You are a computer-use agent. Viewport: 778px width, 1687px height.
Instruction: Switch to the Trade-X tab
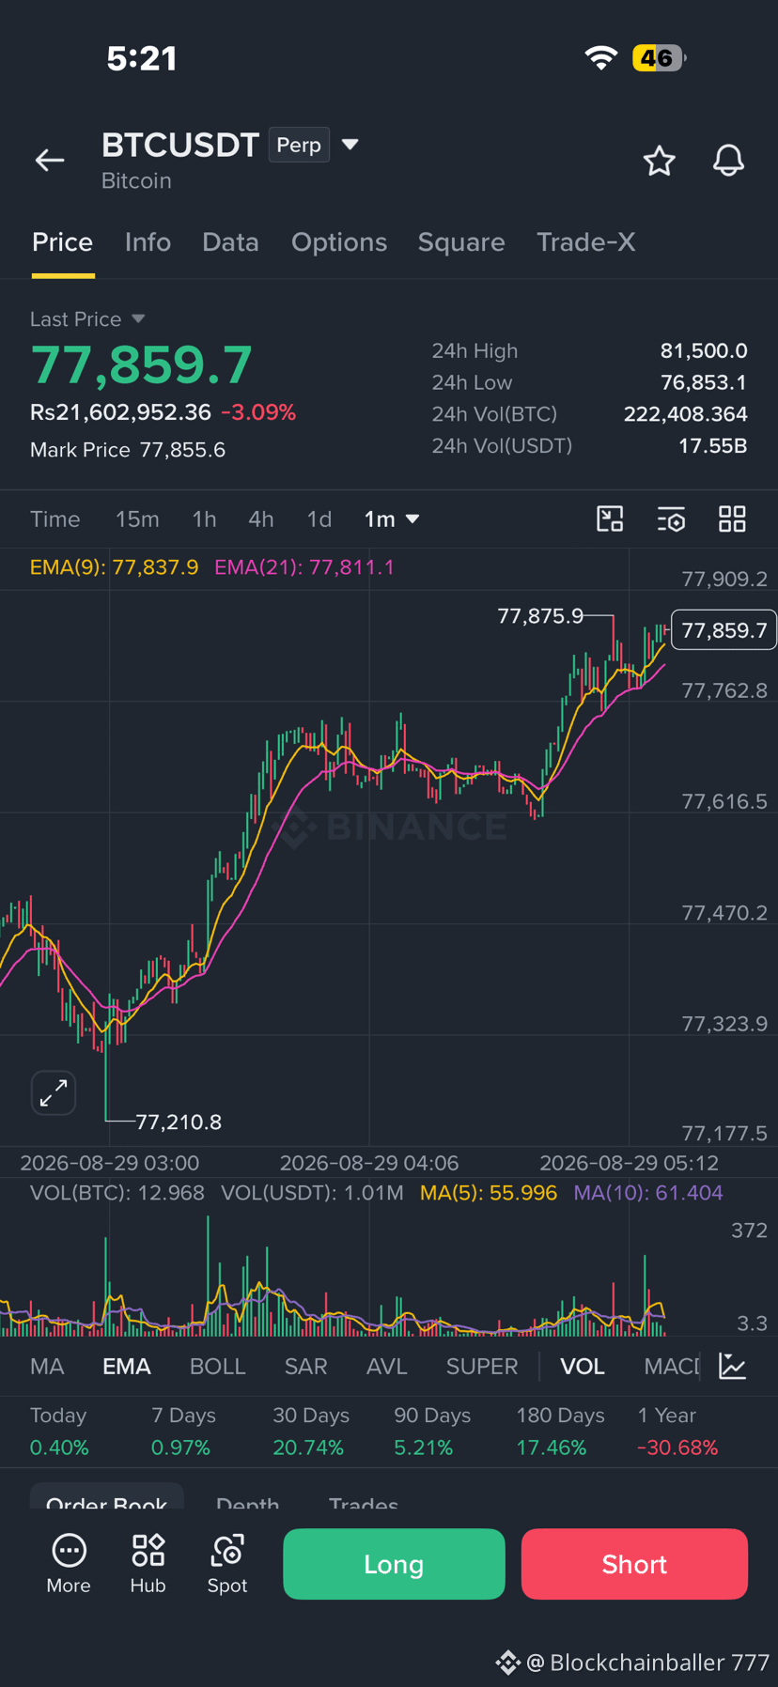(x=586, y=242)
